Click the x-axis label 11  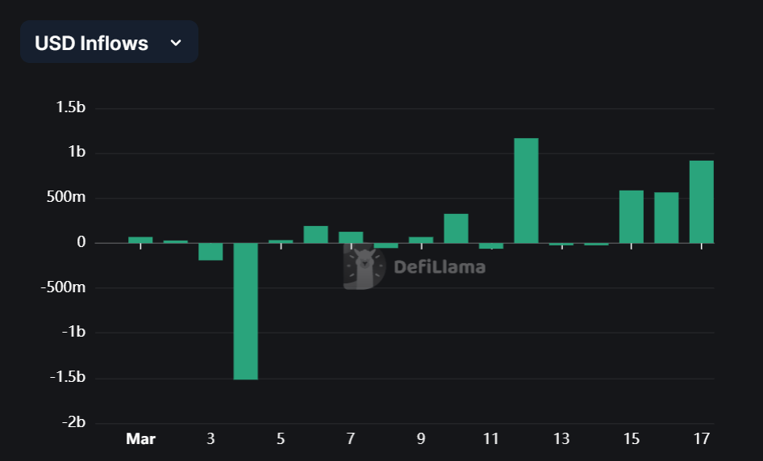coord(491,438)
